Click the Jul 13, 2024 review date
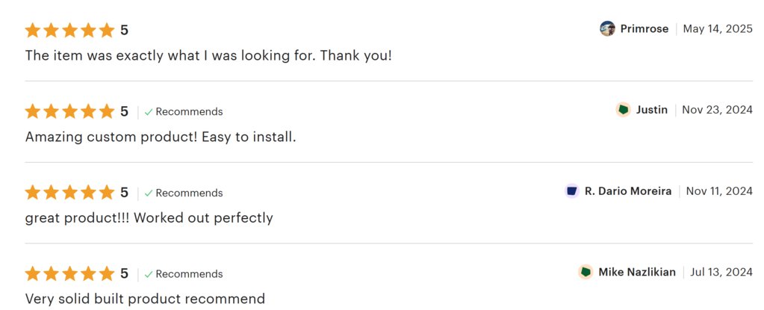Viewport: 764px width, 310px height. (721, 272)
